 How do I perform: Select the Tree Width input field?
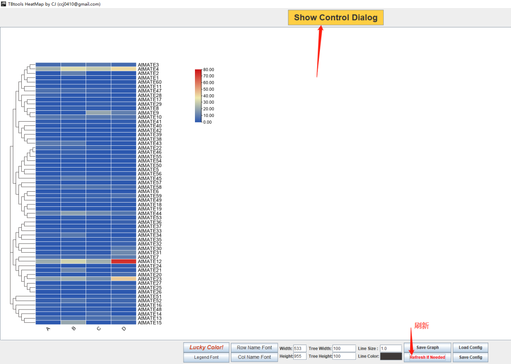click(x=344, y=348)
